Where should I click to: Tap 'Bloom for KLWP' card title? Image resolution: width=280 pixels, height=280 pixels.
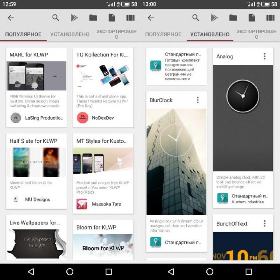tap(96, 227)
